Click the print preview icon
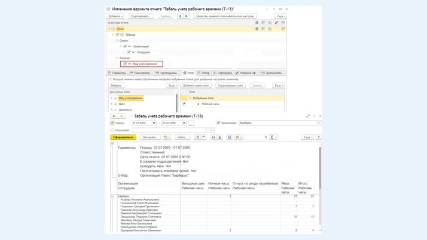 [219, 137]
